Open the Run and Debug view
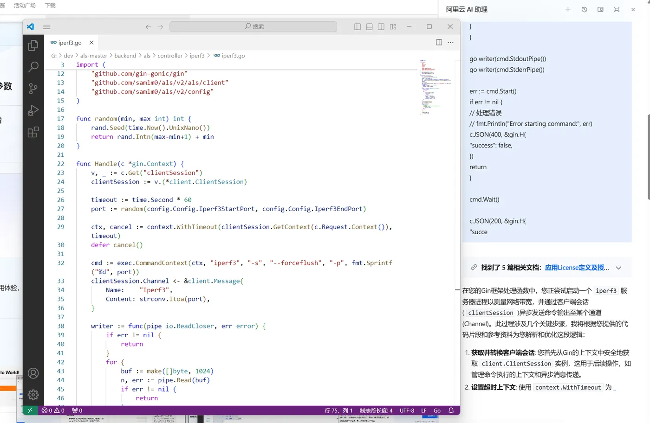 (x=33, y=110)
